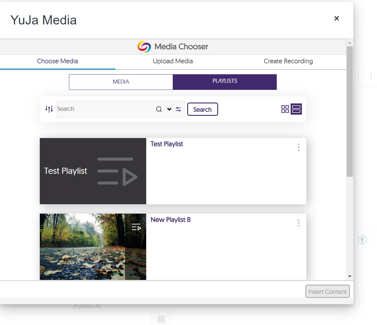Open the Create Recording tab
Image resolution: width=377 pixels, height=325 pixels.
point(288,61)
